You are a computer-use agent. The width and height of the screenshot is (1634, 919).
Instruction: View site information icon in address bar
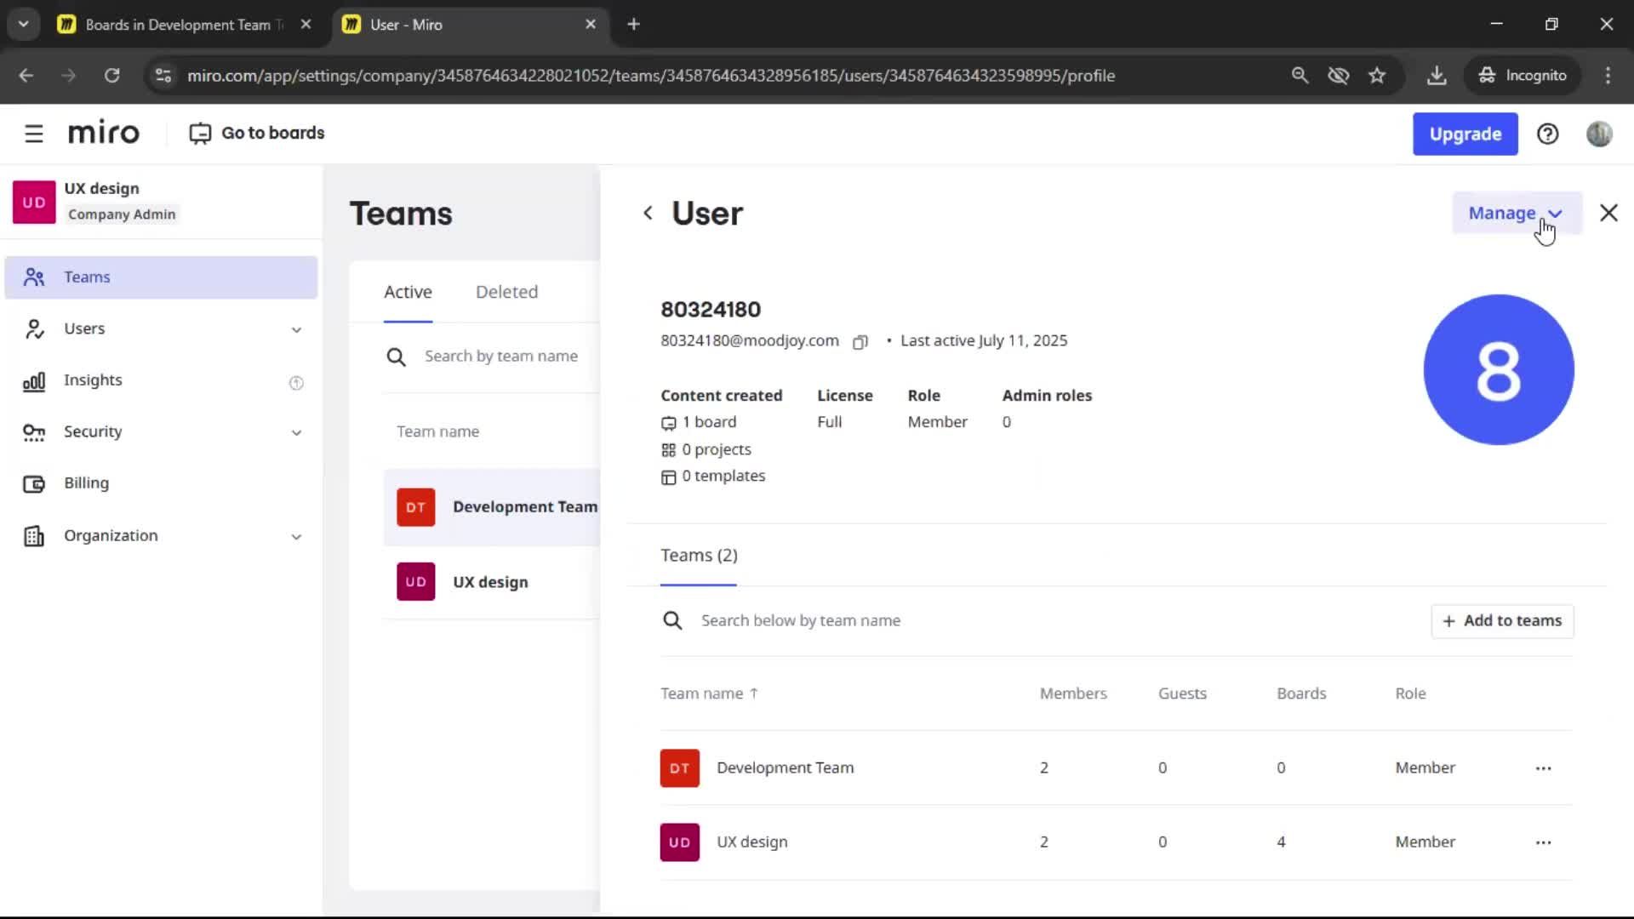pyautogui.click(x=163, y=75)
